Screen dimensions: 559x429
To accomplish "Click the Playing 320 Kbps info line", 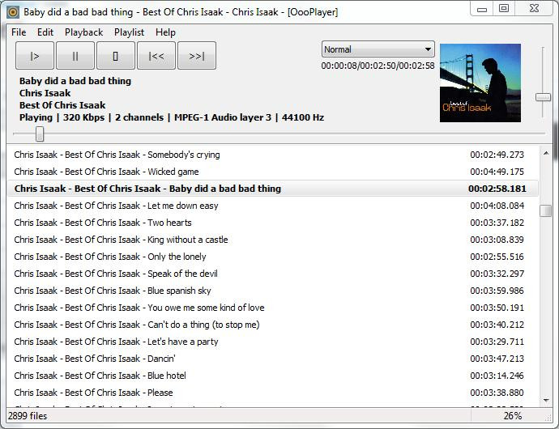I will pyautogui.click(x=172, y=117).
